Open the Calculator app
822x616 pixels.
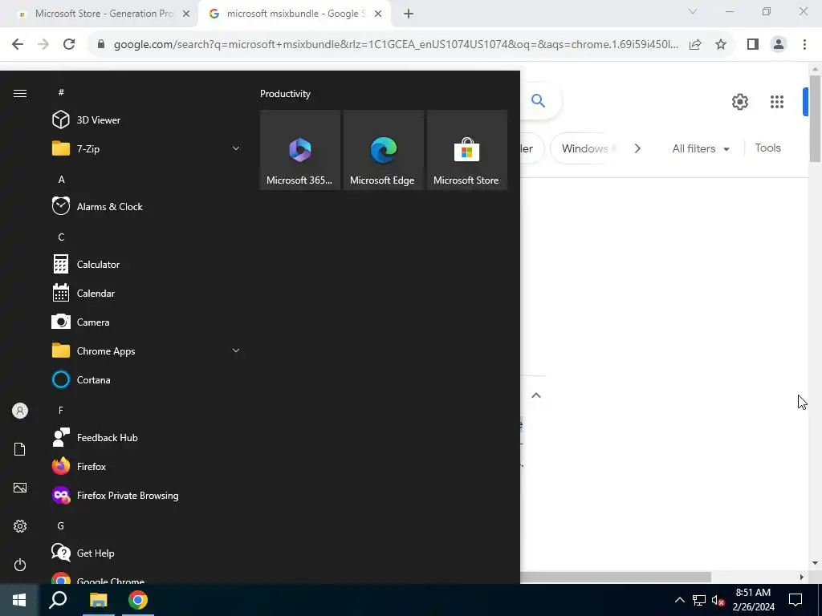coord(147,265)
